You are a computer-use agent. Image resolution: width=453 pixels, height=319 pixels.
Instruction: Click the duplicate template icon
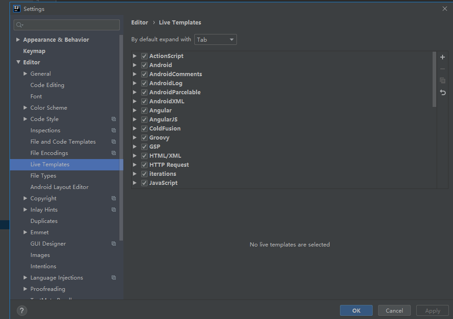pos(442,81)
